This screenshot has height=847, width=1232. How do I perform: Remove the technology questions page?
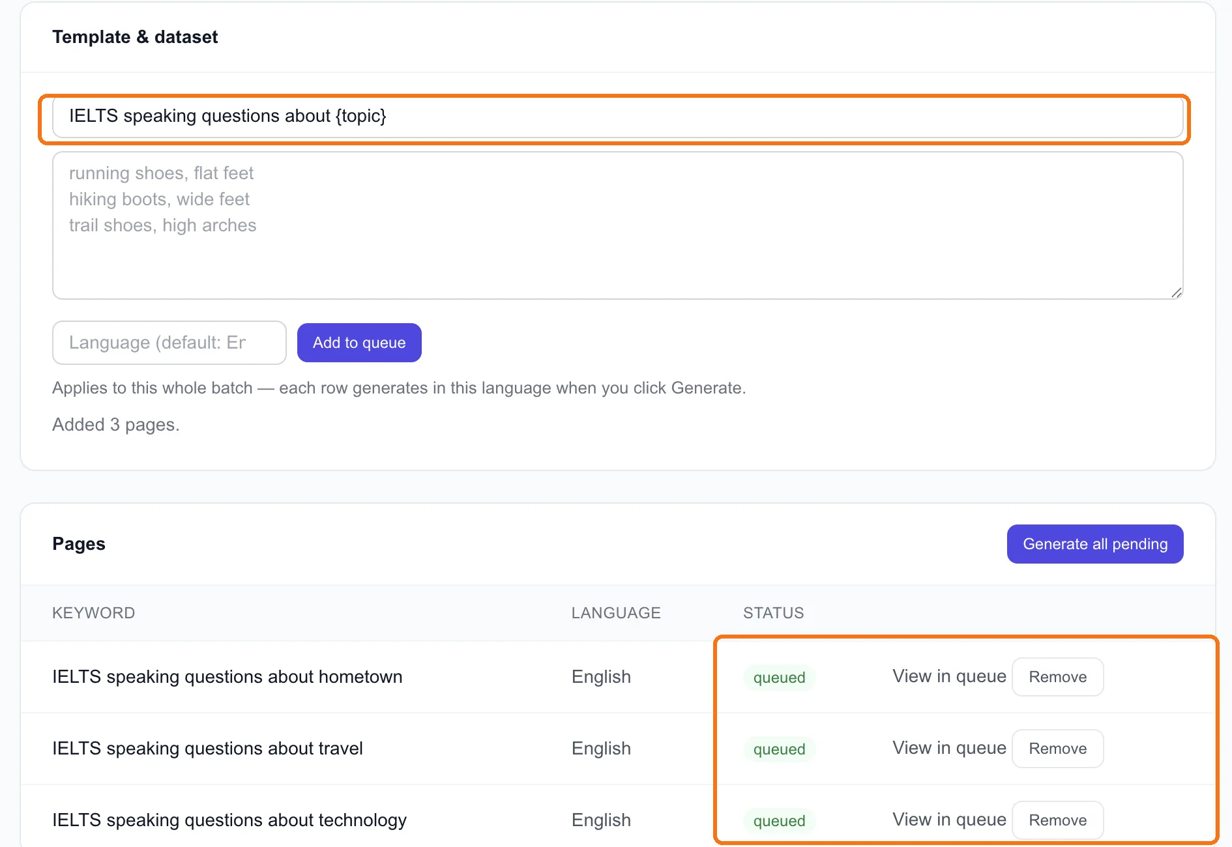tap(1057, 820)
